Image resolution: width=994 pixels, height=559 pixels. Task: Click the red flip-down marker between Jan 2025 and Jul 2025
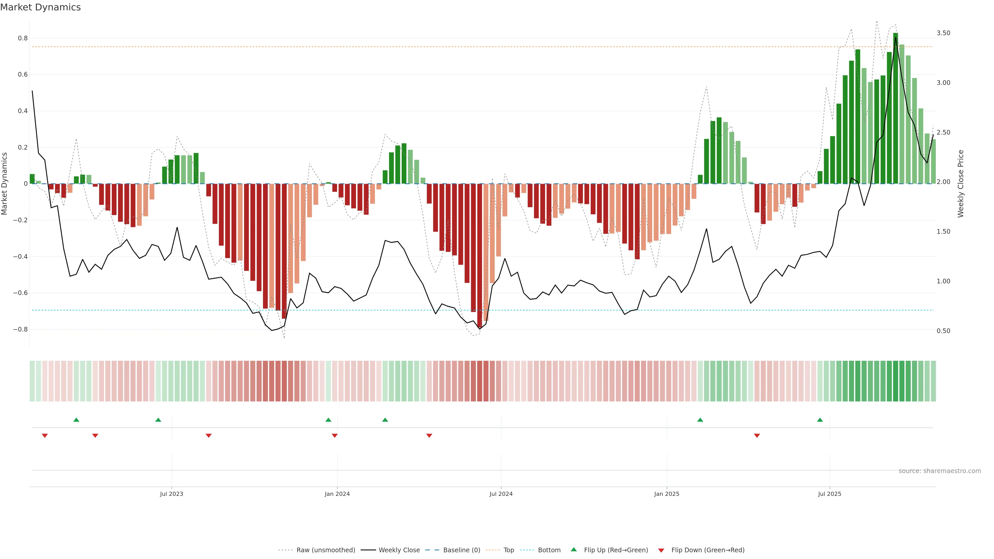coord(757,436)
